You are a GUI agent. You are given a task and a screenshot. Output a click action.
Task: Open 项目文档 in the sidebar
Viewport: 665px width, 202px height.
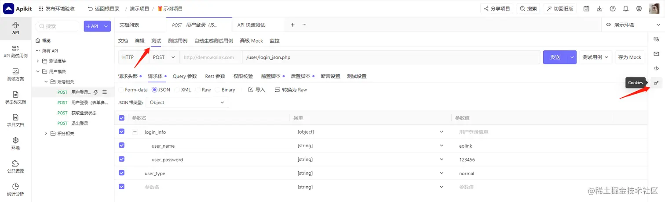(x=15, y=120)
